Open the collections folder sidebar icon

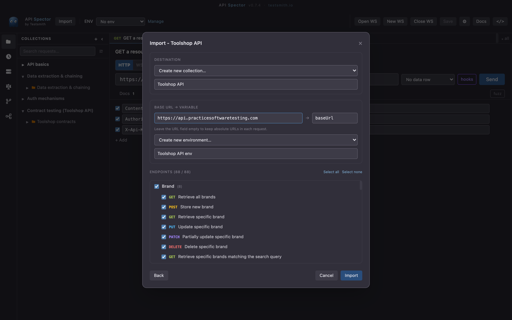tap(9, 42)
